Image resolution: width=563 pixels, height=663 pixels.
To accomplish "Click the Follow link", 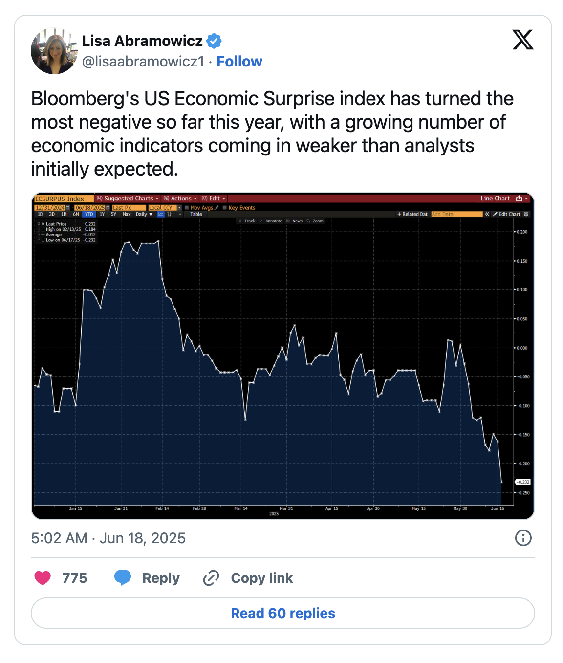I will [x=239, y=62].
